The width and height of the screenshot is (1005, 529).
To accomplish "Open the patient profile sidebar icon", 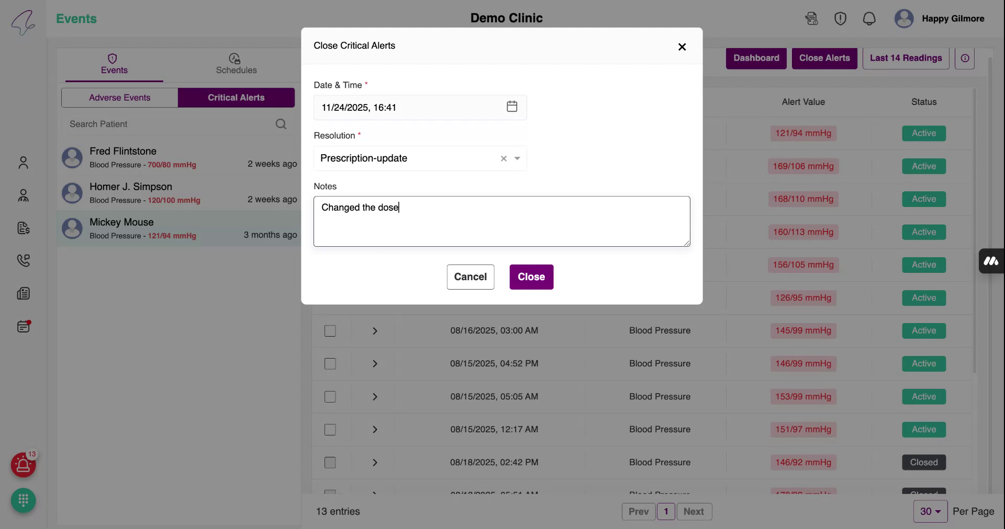I will (x=24, y=163).
